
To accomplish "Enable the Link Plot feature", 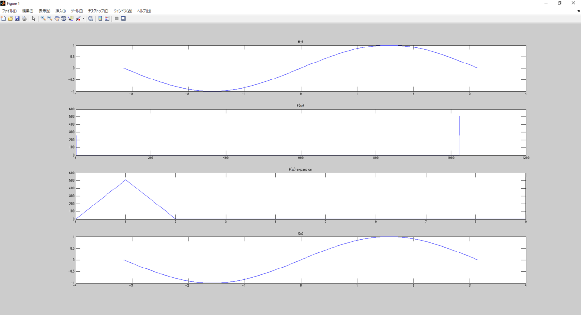I will click(91, 19).
